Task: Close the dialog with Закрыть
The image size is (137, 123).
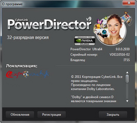Action: [x=113, y=114]
